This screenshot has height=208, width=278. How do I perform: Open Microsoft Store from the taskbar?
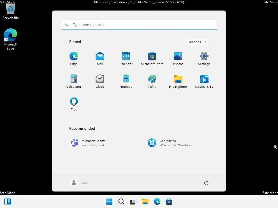tap(169, 201)
